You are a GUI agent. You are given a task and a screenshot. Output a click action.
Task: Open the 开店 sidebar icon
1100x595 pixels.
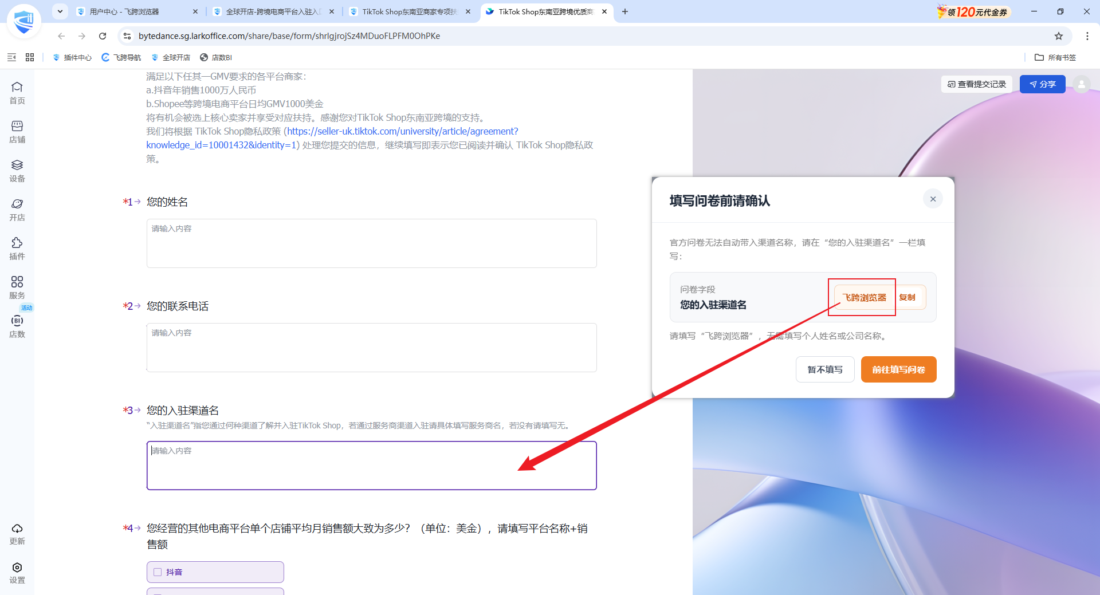click(17, 210)
